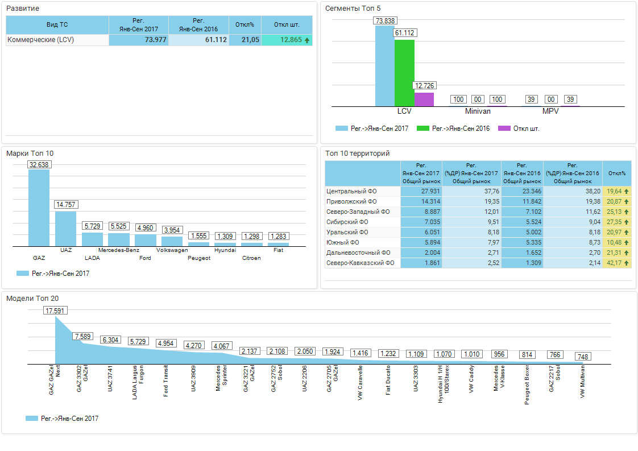638x451 pixels.
Task: Click the Дальневосточный ФО territory name
Action: tap(358, 253)
